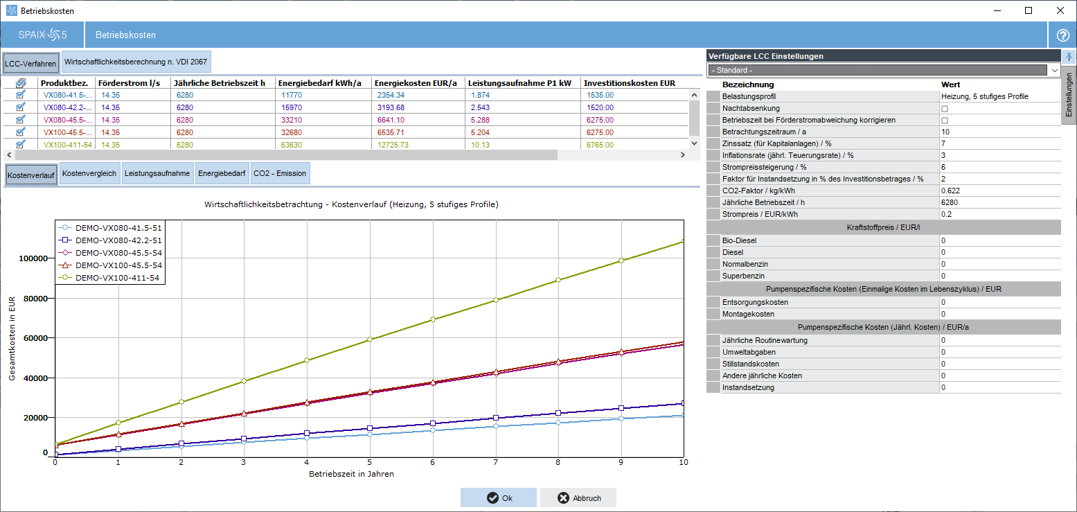Click the pin icon on settings panel
The image size is (1077, 512).
point(1069,57)
